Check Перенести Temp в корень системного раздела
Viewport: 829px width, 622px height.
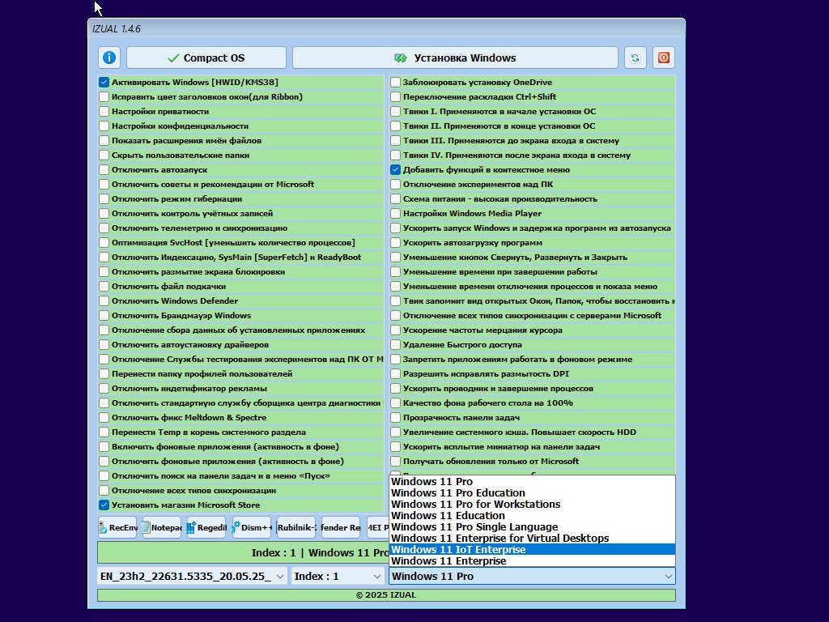[x=104, y=432]
